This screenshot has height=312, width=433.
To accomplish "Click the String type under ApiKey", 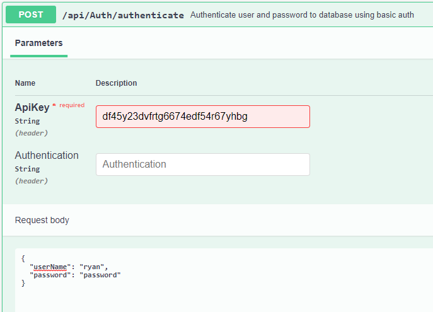I will pos(27,121).
